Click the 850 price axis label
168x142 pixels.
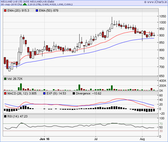click(162, 43)
